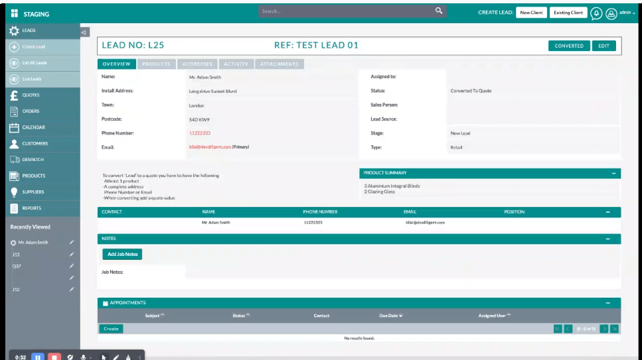Collapse the Product Summary panel

[x=613, y=174]
